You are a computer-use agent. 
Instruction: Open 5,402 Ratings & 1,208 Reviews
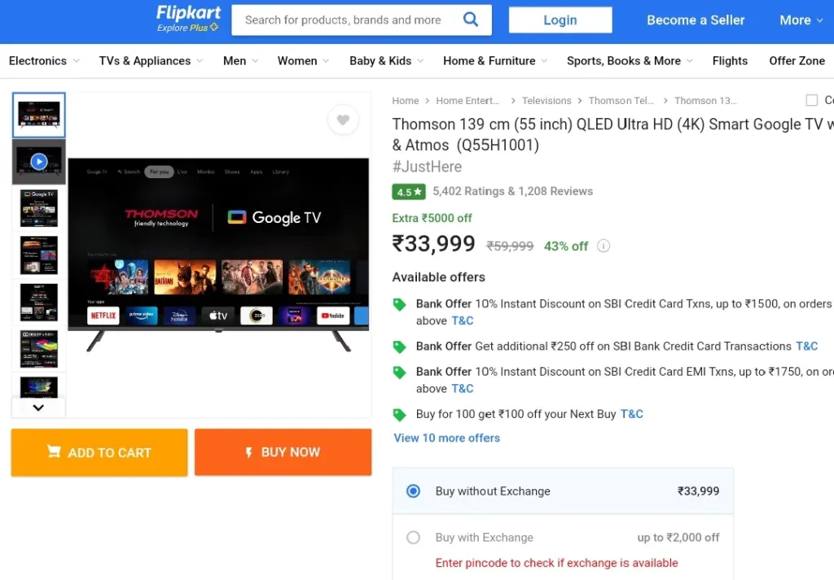pyautogui.click(x=512, y=191)
